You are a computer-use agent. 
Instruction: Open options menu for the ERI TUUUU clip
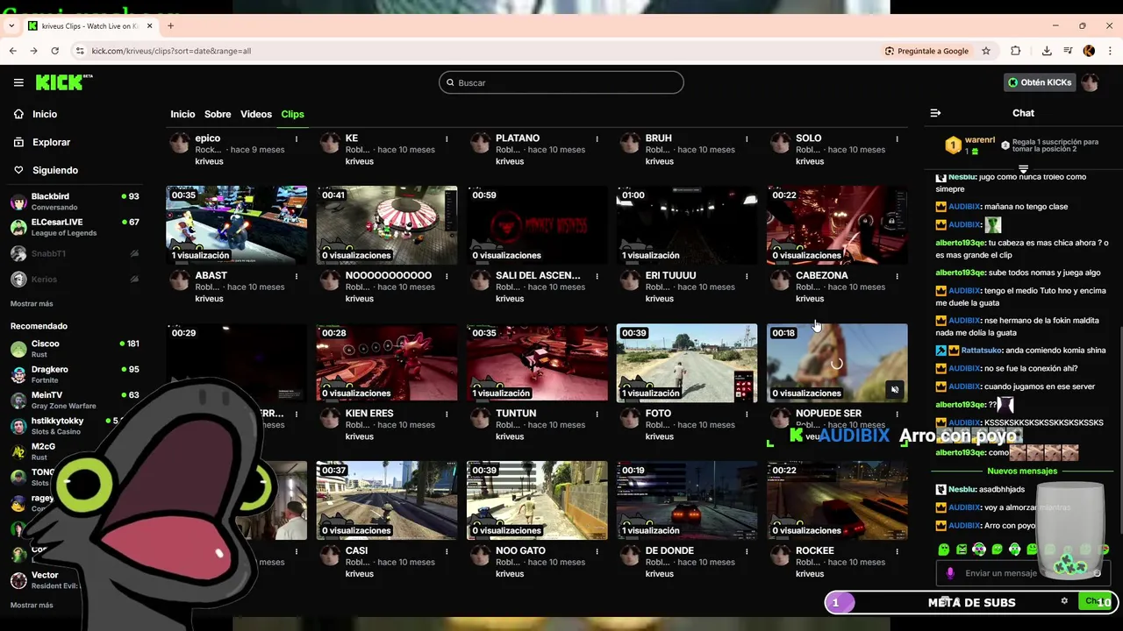[747, 276]
